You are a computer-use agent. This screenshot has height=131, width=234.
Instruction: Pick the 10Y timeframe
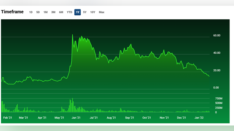[x=93, y=12]
